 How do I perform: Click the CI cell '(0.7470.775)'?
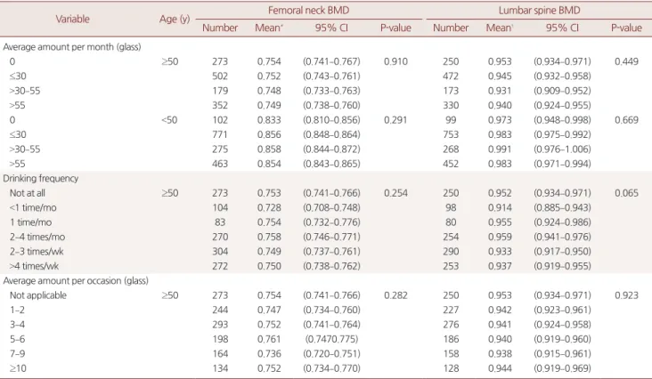pos(331,339)
